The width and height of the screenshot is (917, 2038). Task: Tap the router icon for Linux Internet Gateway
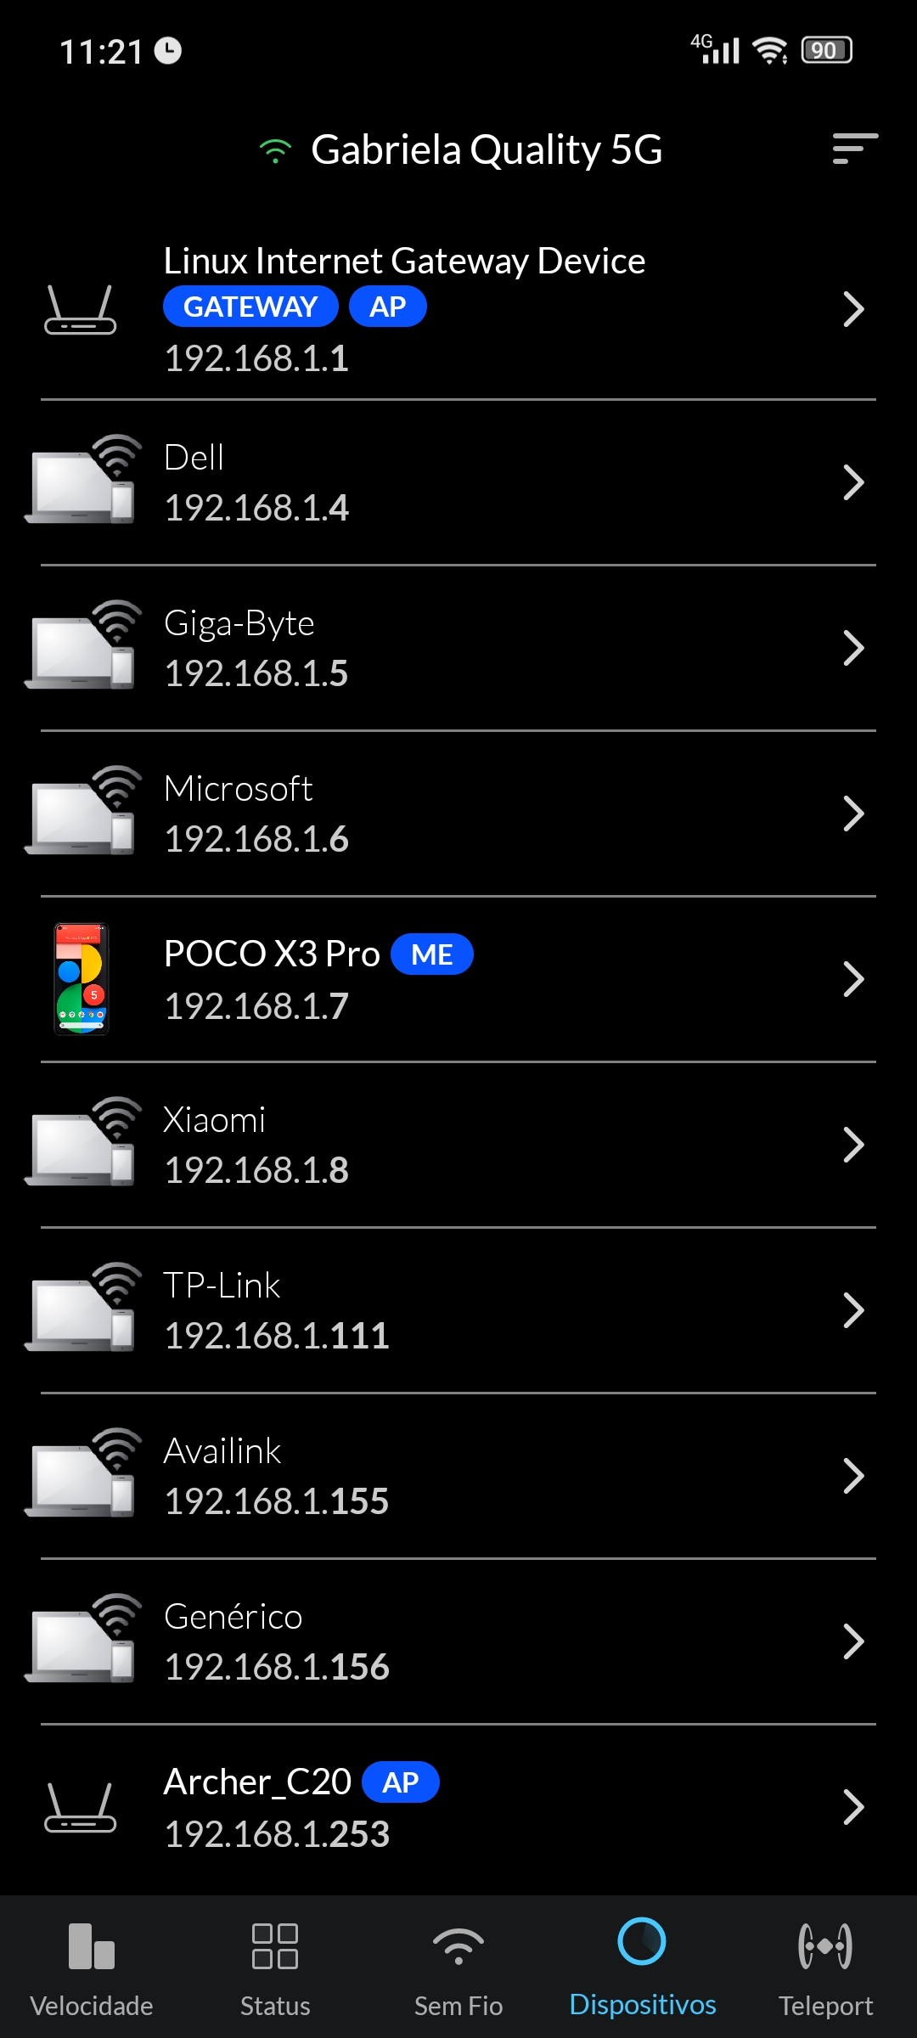pos(80,310)
